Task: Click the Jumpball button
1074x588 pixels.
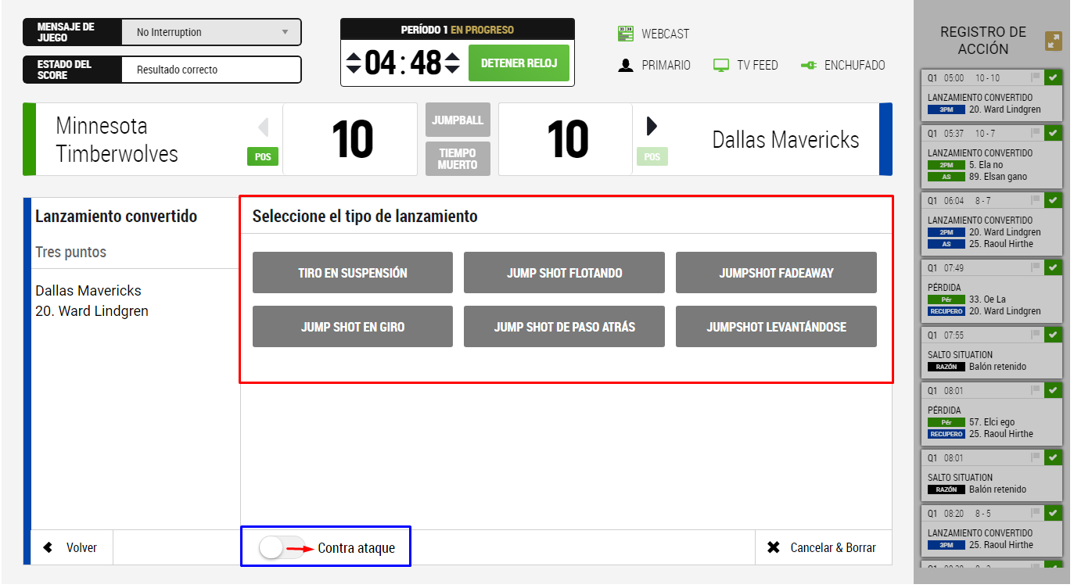Action: 458,120
